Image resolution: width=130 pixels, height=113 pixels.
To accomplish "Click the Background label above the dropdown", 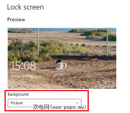I will tap(18, 94).
